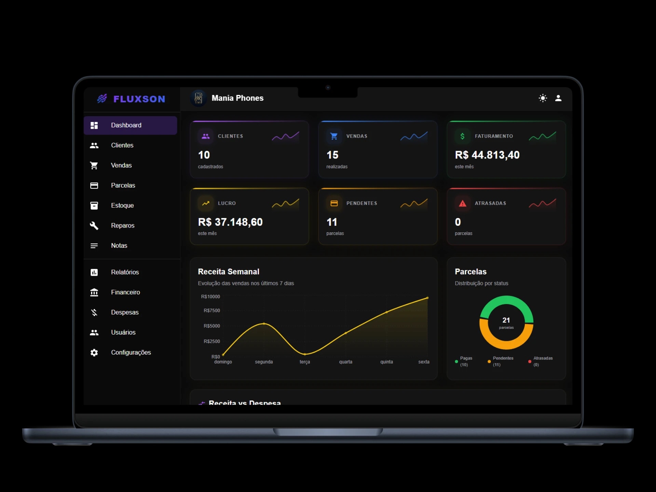Toggle light theme with the sun icon

pos(543,98)
